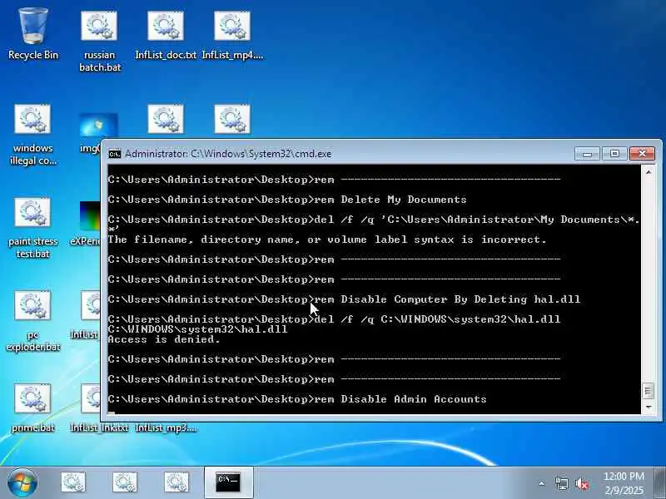Click 'rem Disable Computer By Deleting hal.dll' line
This screenshot has width=666, height=499.
click(344, 299)
